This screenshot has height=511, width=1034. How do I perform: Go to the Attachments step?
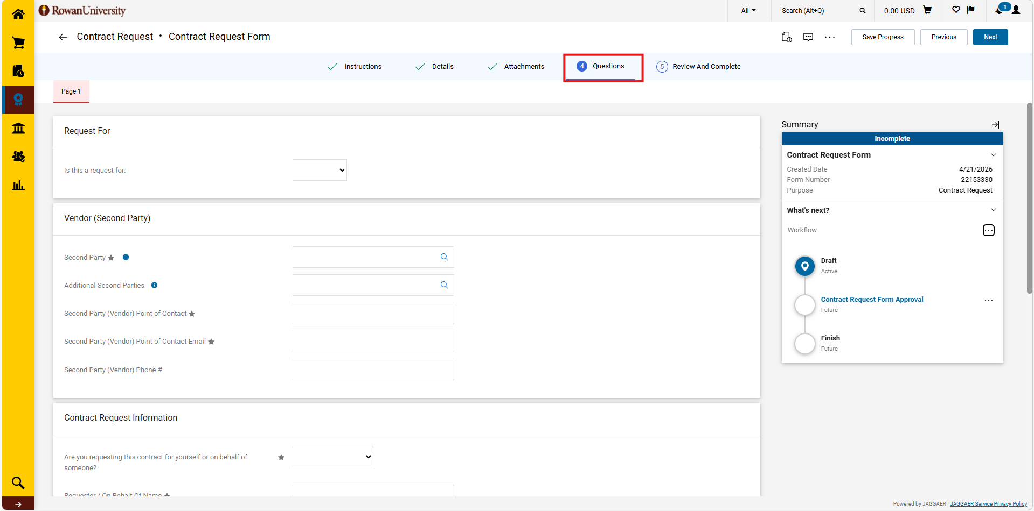coord(516,67)
